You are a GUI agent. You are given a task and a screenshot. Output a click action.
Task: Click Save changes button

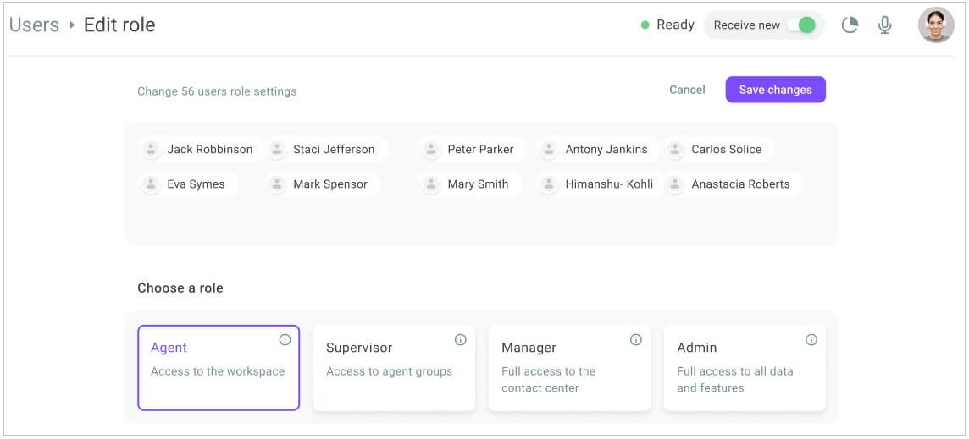[776, 90]
